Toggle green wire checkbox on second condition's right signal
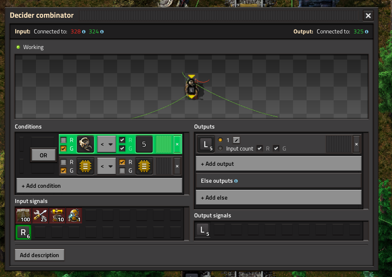This screenshot has height=277, width=392. [122, 170]
